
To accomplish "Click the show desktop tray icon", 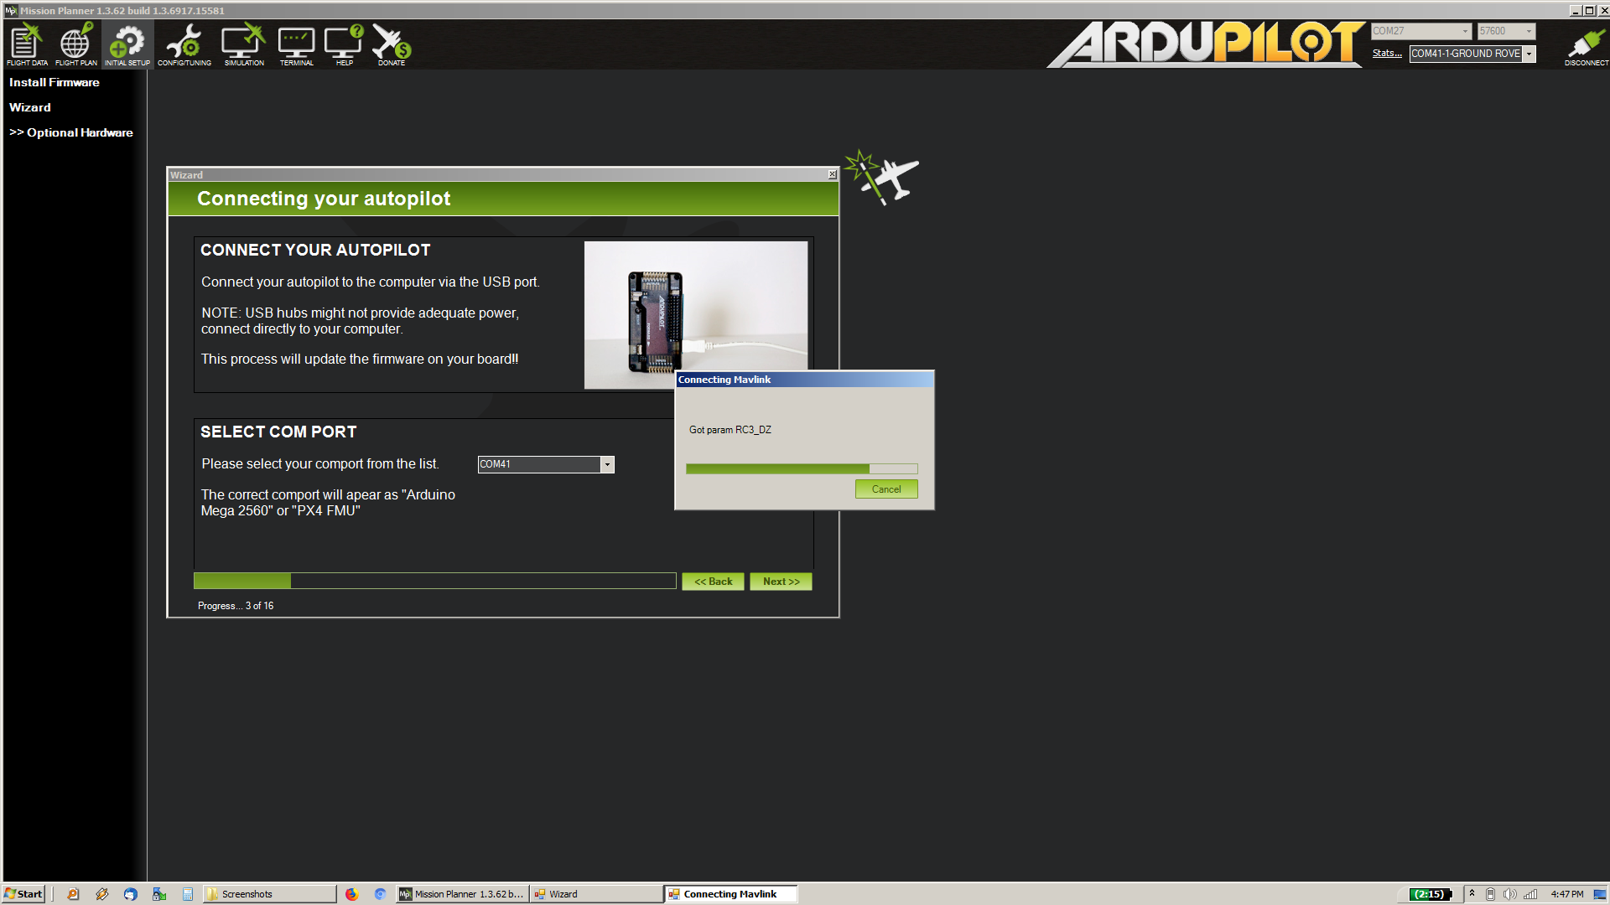I will [1600, 894].
